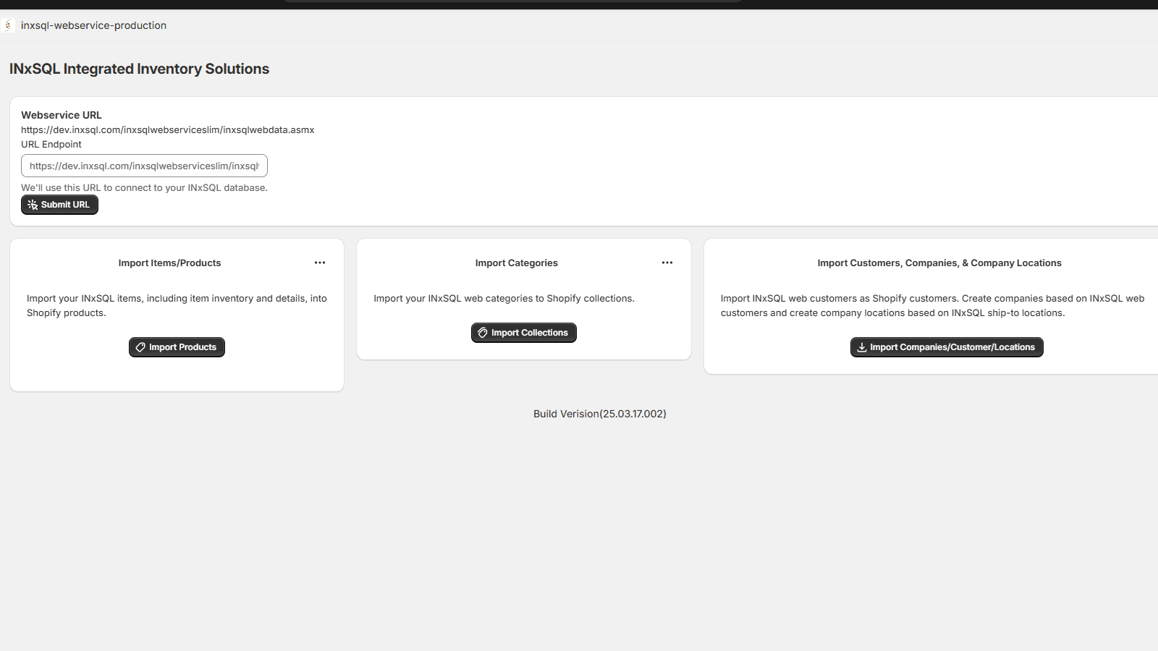Click the Import Collections button
This screenshot has width=1158, height=651.
[523, 333]
